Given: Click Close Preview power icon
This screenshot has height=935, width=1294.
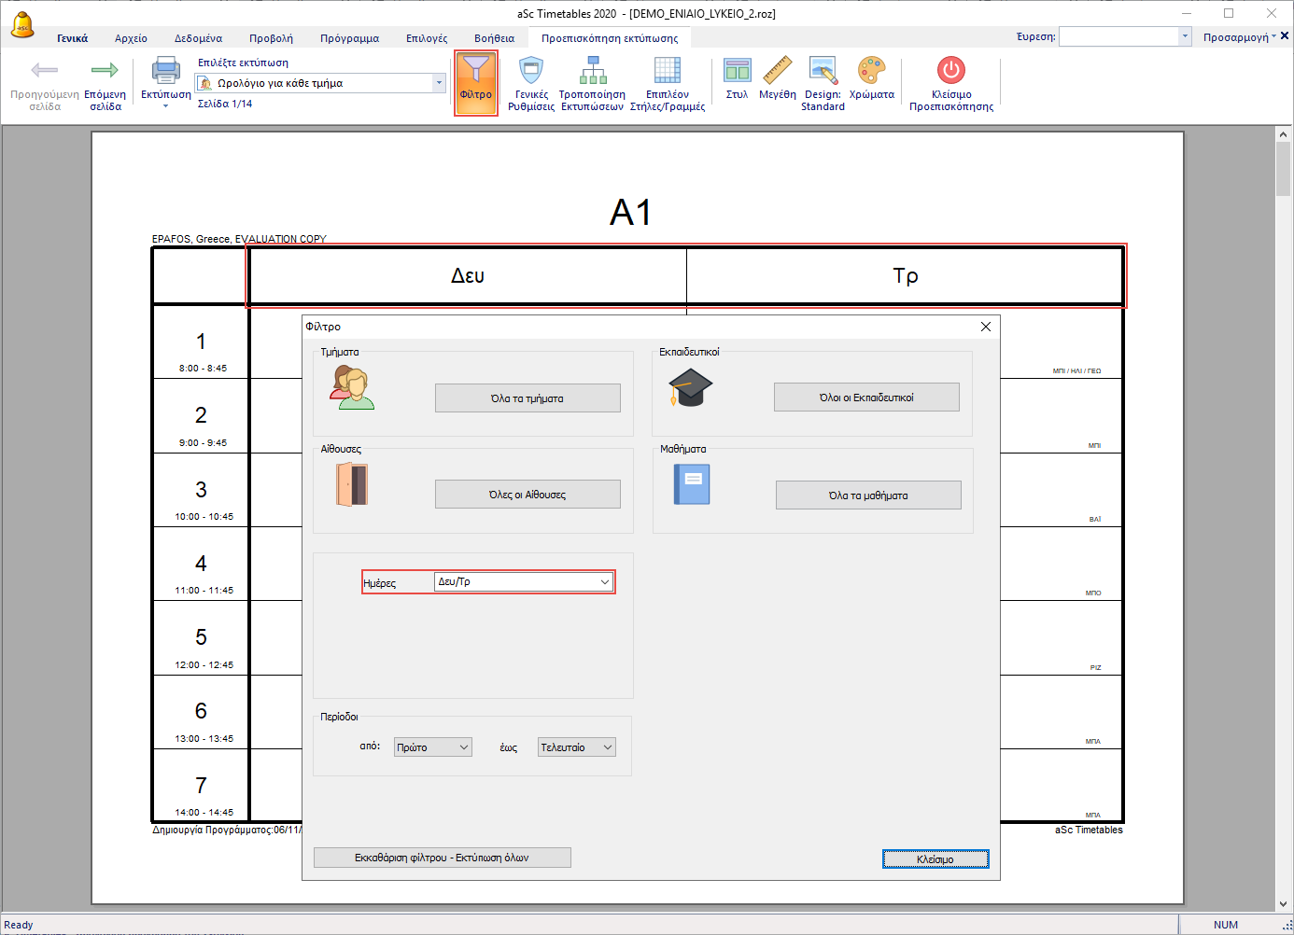Looking at the screenshot, I should coord(950,71).
